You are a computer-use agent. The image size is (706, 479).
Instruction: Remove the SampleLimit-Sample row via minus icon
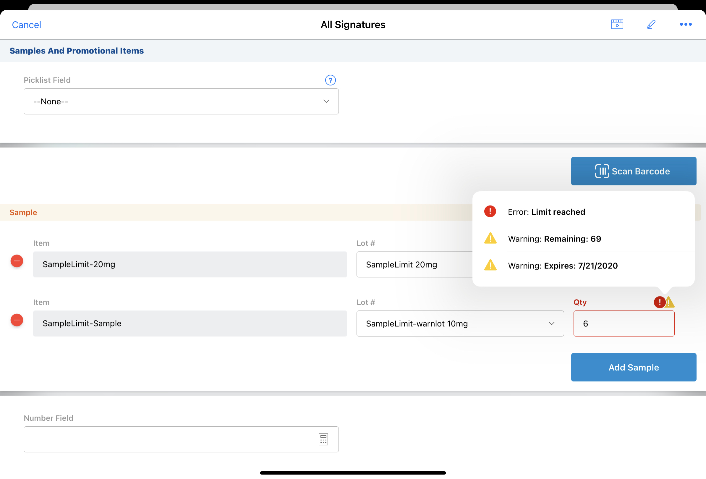tap(17, 320)
